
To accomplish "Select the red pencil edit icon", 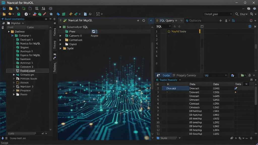I will (44, 14).
